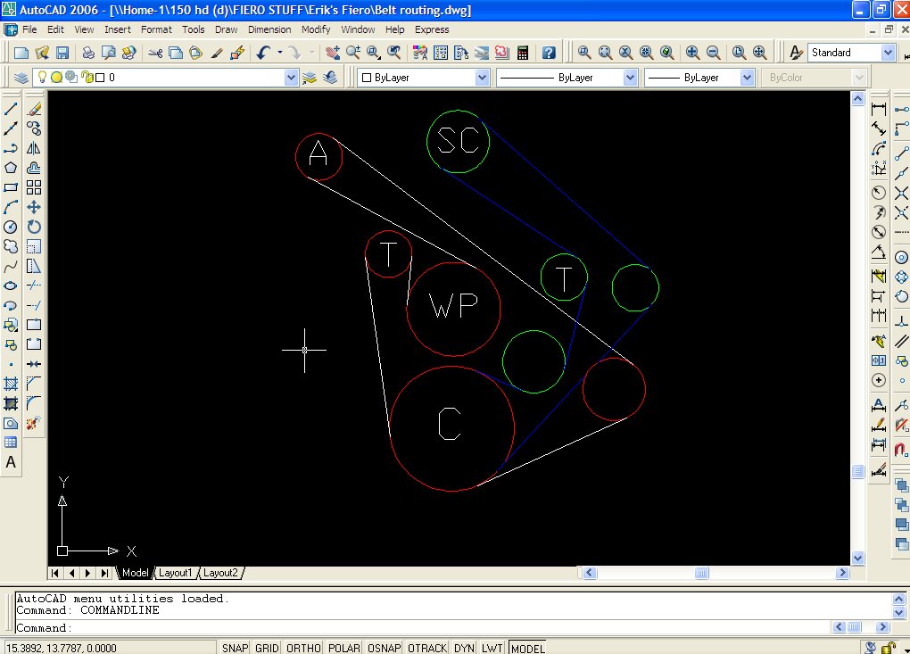Open the ByLayer color dropdown

click(483, 78)
